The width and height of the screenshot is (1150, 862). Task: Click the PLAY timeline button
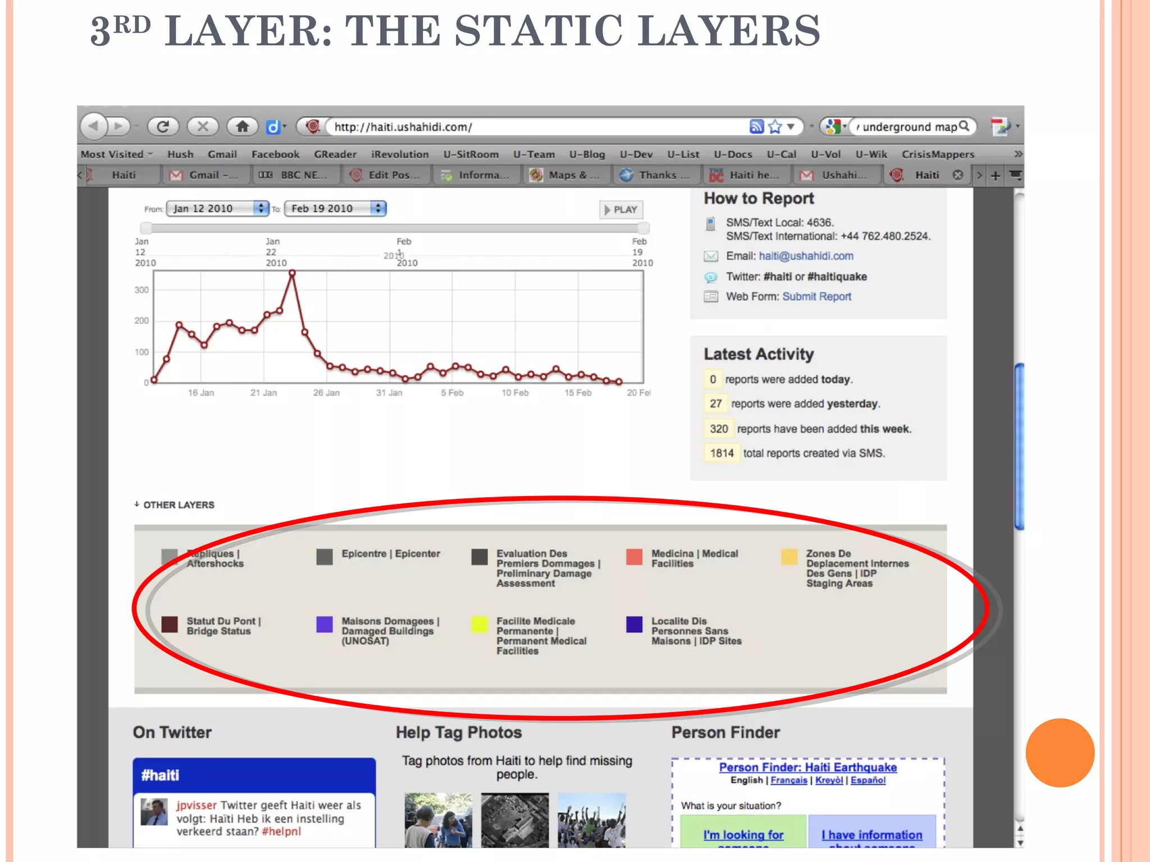coord(621,209)
